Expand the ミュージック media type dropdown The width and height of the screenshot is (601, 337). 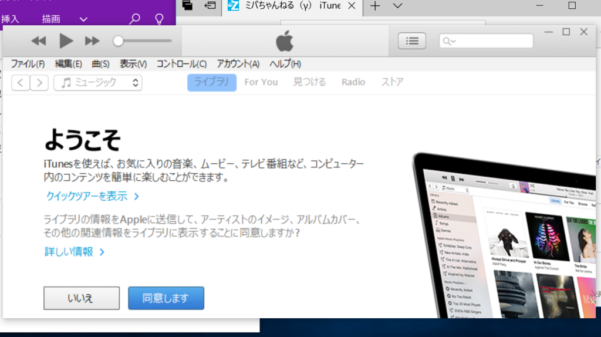tap(98, 82)
